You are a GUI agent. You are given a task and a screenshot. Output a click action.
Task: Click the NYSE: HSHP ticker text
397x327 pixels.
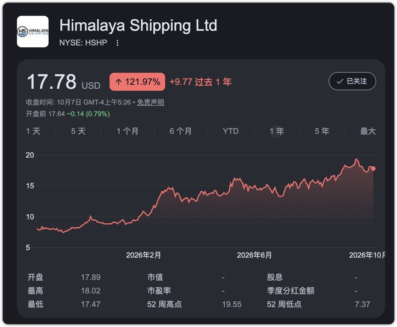coord(83,43)
